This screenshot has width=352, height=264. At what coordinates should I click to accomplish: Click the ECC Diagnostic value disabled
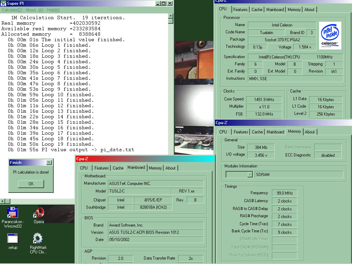click(328, 155)
